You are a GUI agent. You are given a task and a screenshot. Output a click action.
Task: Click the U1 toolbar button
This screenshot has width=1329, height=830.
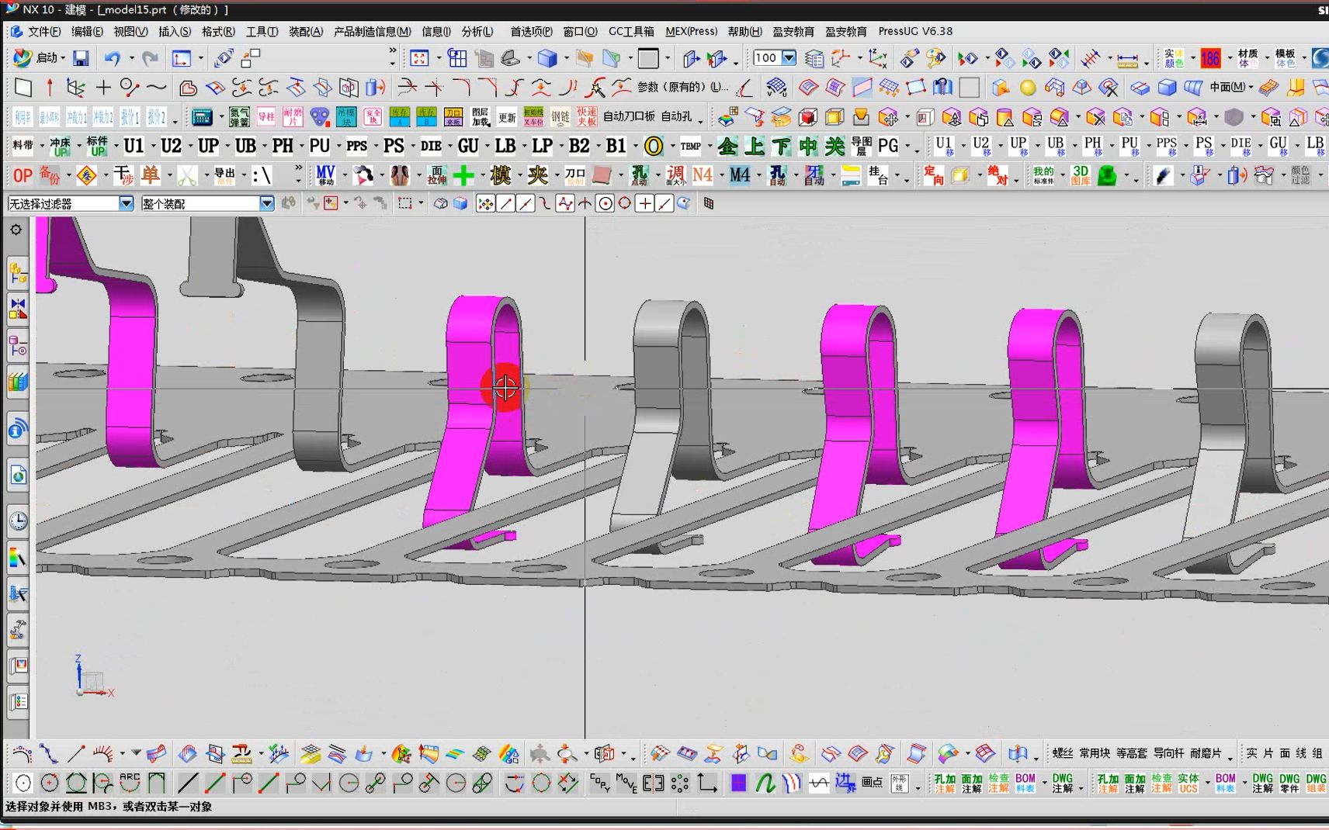click(x=134, y=146)
